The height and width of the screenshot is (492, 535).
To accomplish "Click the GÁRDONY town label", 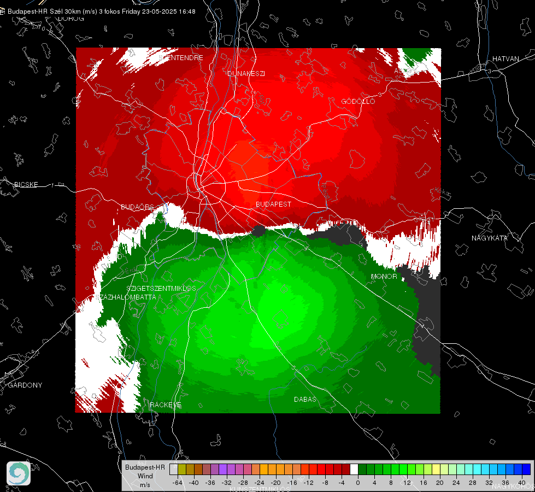I will (x=25, y=385).
